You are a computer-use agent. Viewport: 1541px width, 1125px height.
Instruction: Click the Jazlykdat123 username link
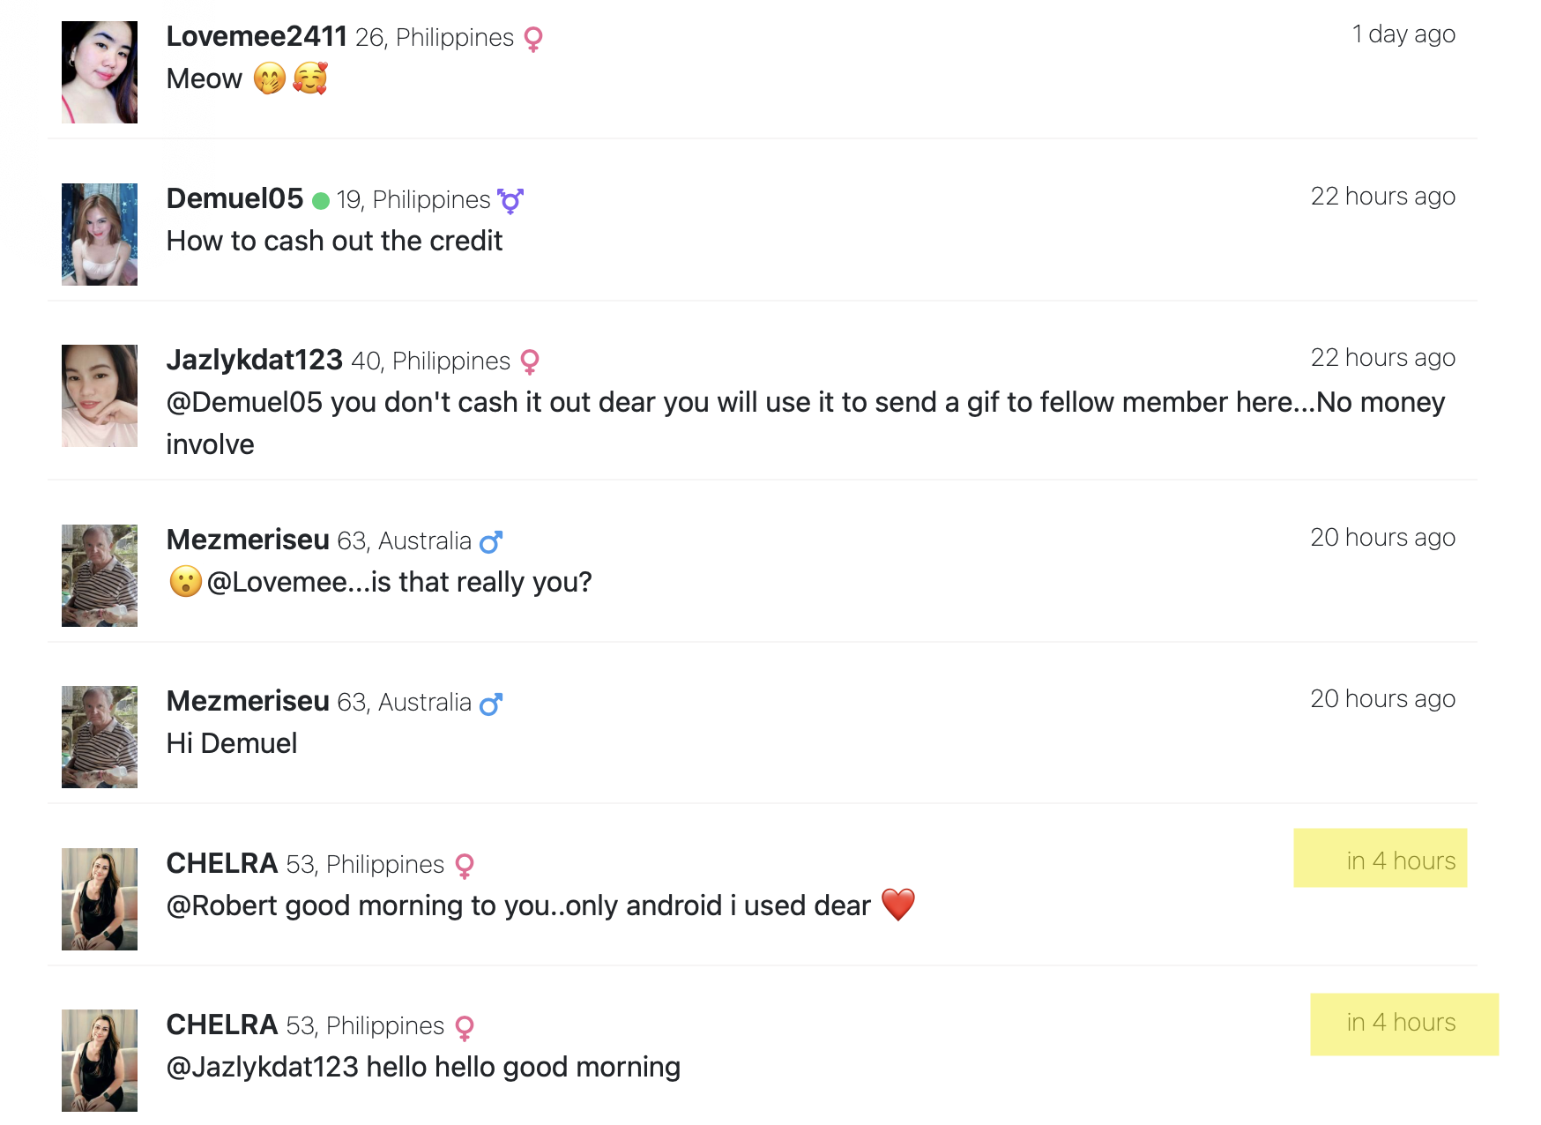(254, 360)
